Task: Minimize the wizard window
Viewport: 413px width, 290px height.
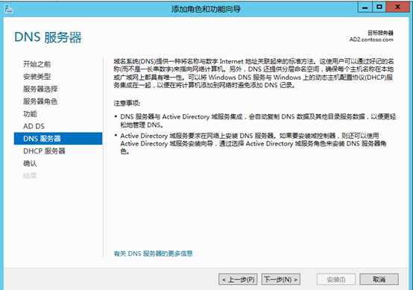Action: pyautogui.click(x=365, y=7)
